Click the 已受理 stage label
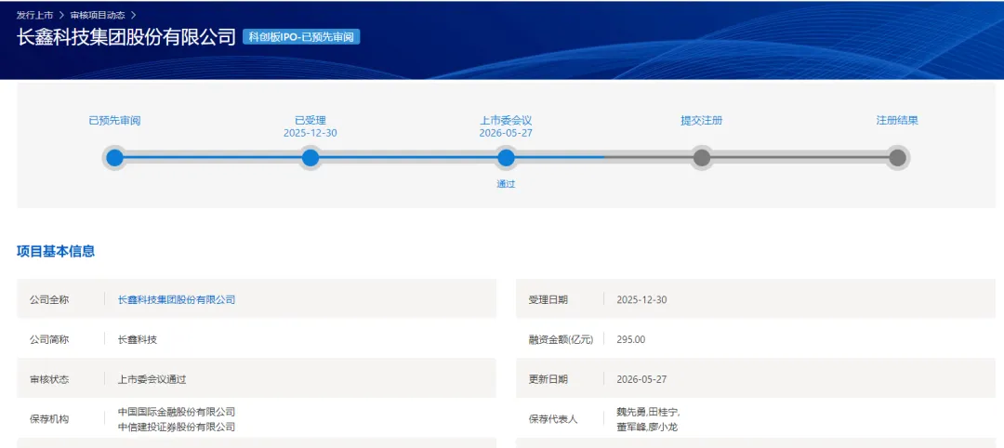 coord(310,120)
